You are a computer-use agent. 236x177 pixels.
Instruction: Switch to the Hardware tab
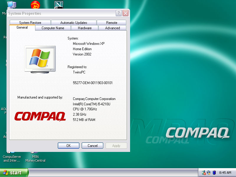tap(84, 28)
